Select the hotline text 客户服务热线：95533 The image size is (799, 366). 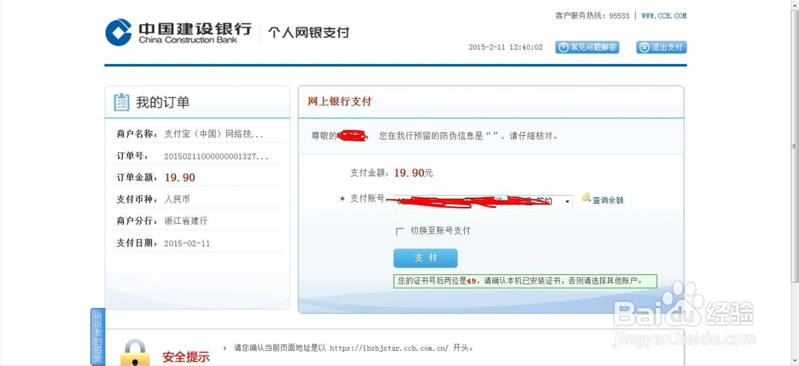(x=593, y=16)
